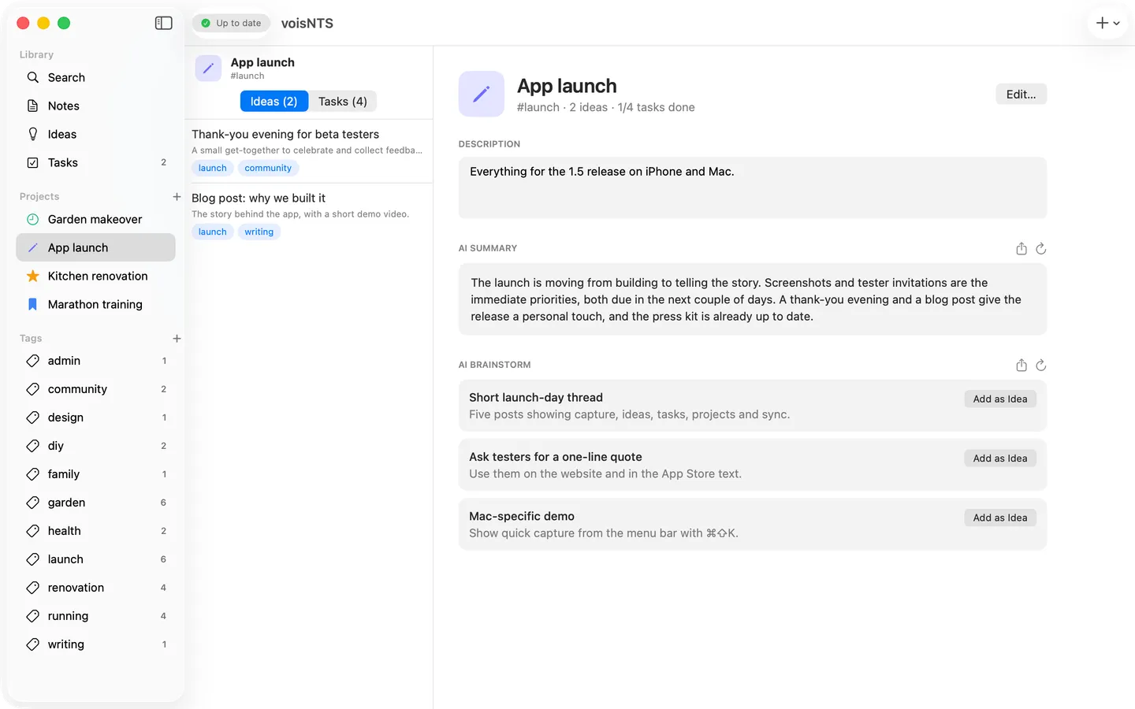Viewport: 1135px width, 709px height.
Task: Filter by the writing tag in sidebar
Action: (x=95, y=644)
